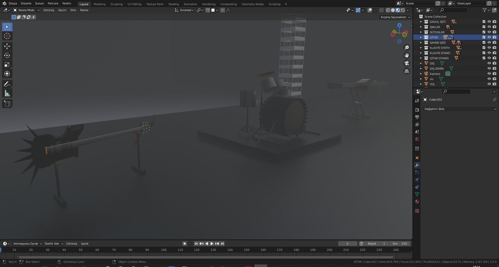499x267 pixels.
Task: Open the Nesne Modu mode dropdown
Action: tap(26, 10)
